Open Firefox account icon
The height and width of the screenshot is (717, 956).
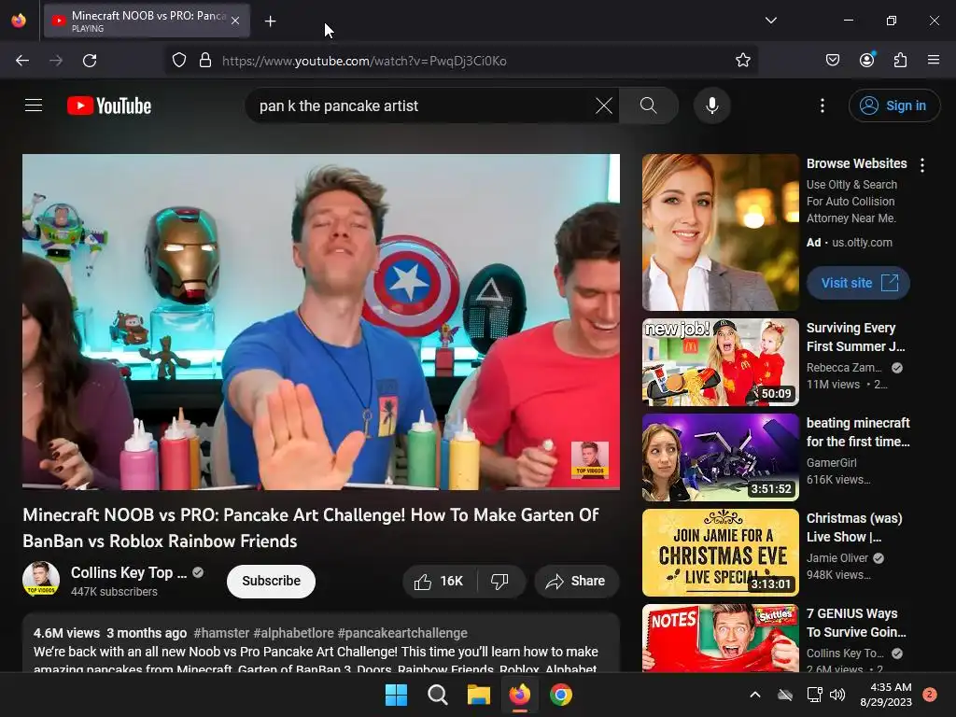pos(866,60)
